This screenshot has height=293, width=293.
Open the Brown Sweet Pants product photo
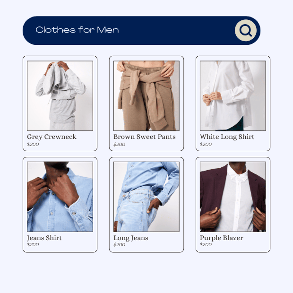[x=146, y=95]
